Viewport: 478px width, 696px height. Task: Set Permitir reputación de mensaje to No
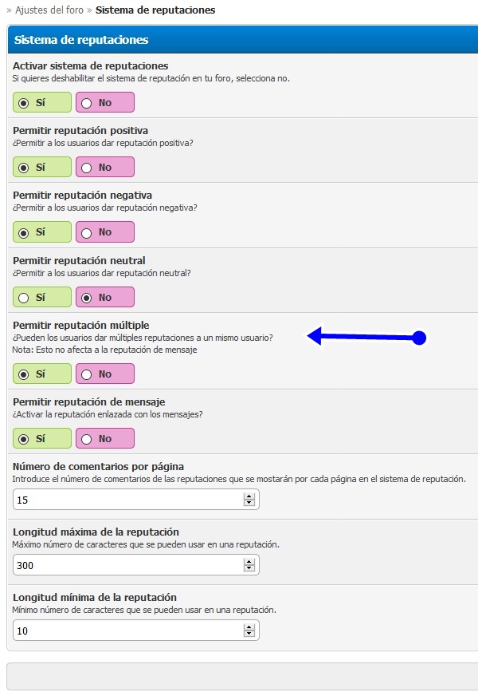[87, 439]
